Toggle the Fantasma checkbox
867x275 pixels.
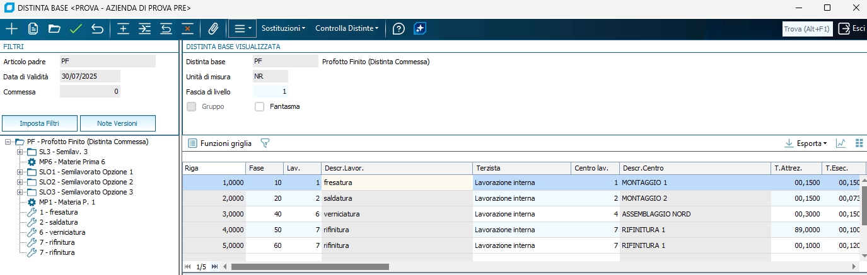coord(259,106)
